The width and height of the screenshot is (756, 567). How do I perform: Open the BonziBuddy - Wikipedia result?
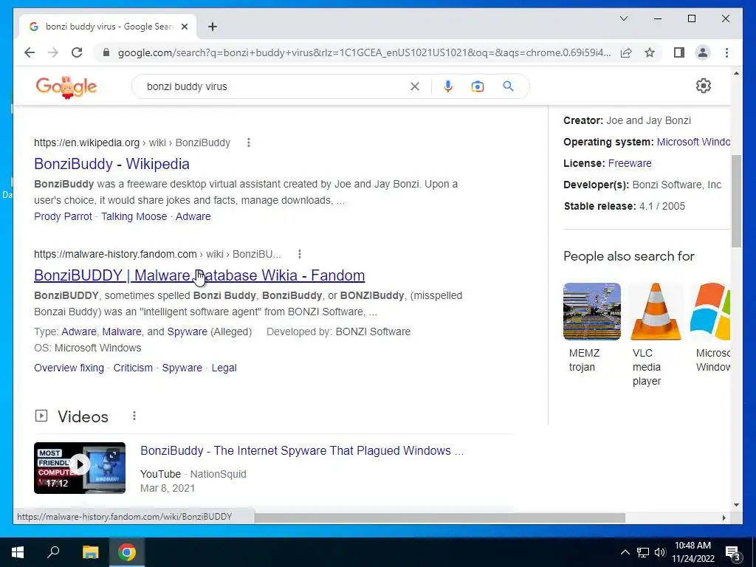(111, 164)
